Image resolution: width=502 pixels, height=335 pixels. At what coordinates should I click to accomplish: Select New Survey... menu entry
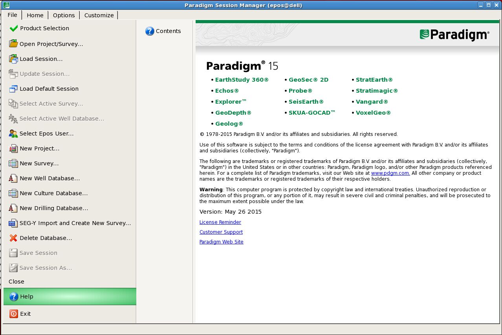(70, 163)
